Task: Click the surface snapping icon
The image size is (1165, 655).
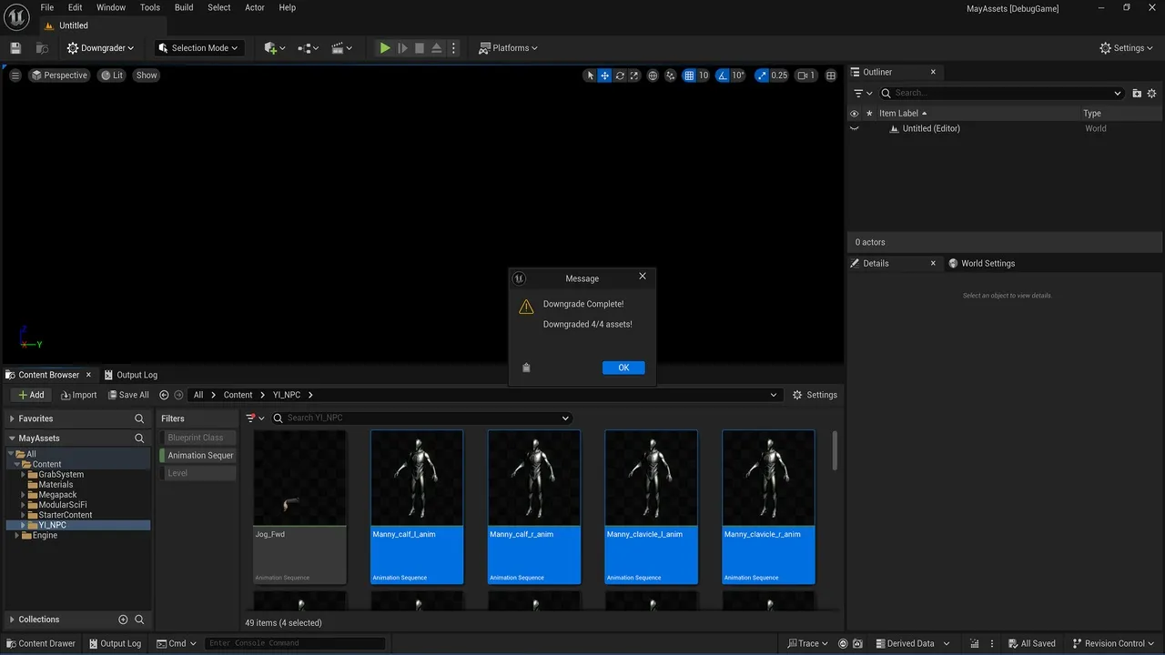Action: pos(671,76)
